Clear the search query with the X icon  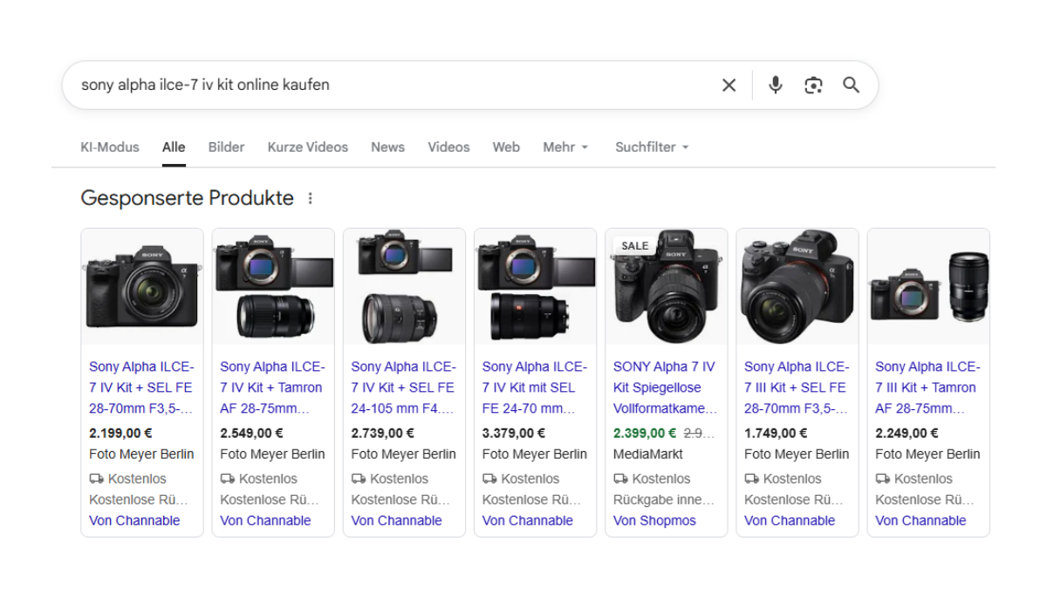729,85
